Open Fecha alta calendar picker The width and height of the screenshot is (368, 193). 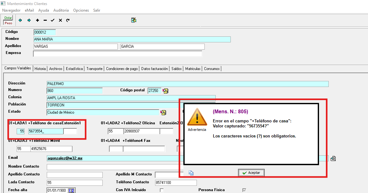pos(72,190)
